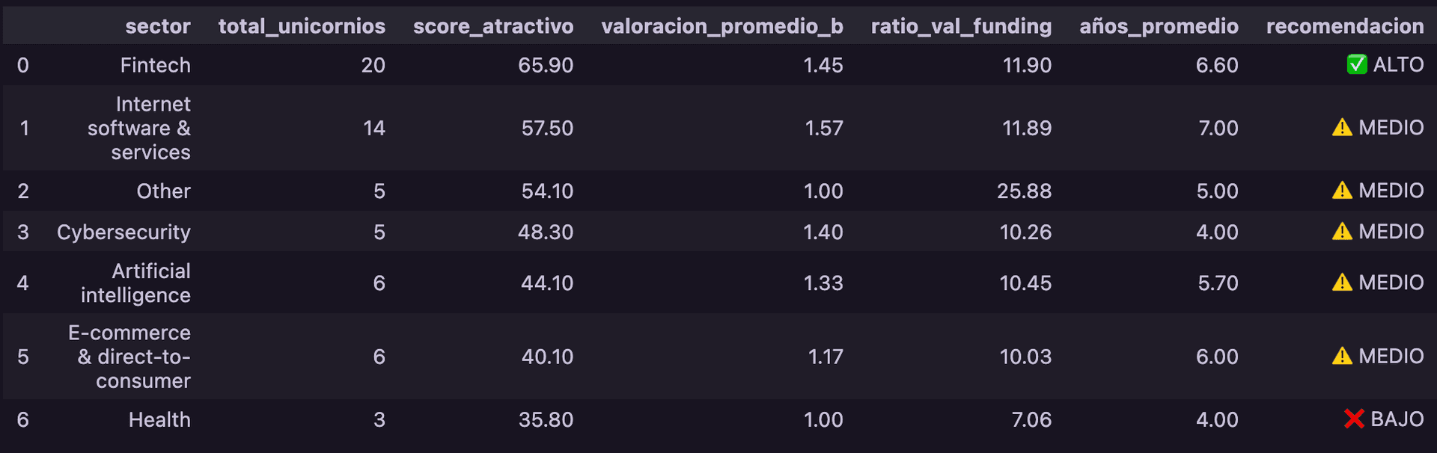This screenshot has width=1437, height=453.
Task: Click the total_unicornios column header
Action: point(302,26)
